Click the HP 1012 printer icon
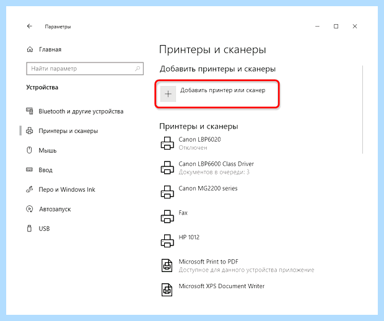Image resolution: width=384 pixels, height=321 pixels. [167, 241]
